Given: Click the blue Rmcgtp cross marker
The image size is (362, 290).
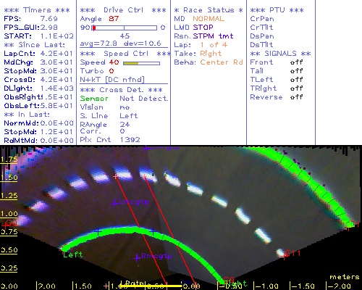Looking at the screenshot, I should [x=137, y=257].
